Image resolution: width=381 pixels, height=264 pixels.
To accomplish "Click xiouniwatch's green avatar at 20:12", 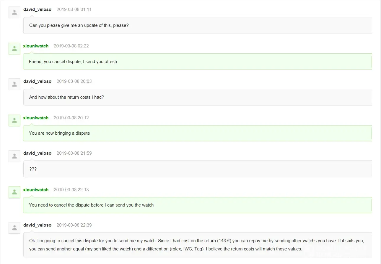I will (14, 121).
